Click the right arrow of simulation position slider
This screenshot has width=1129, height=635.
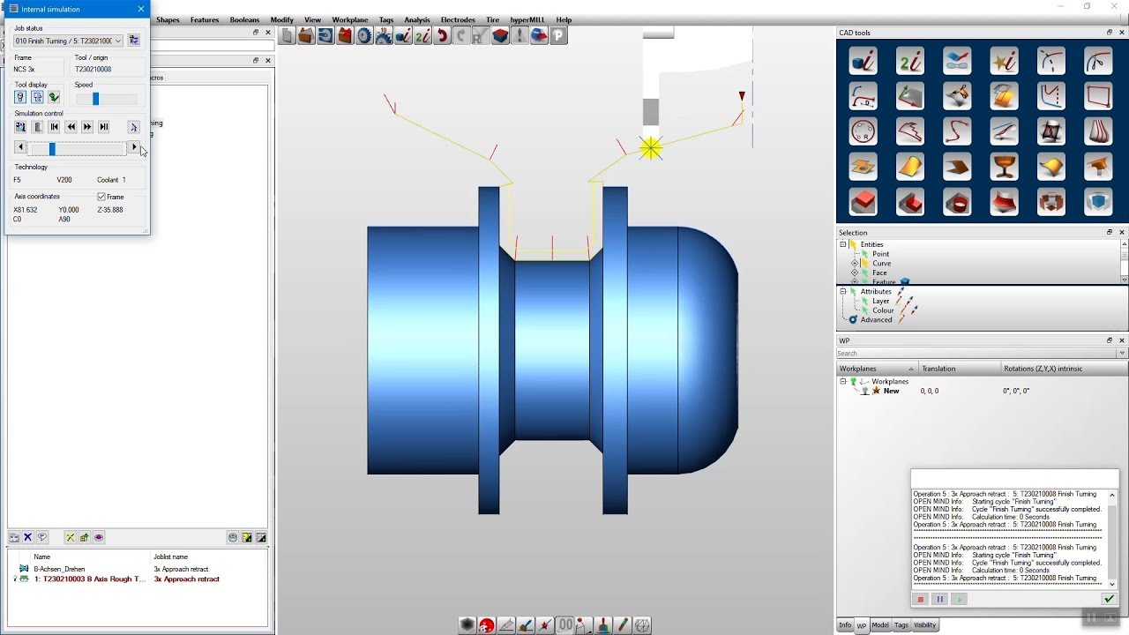(134, 147)
